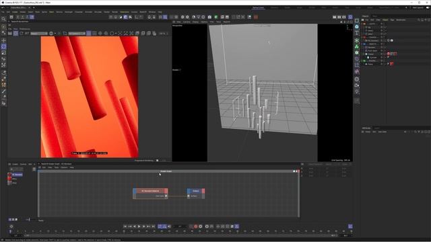Add a Light from right palette
This screenshot has height=242, width=431.
[x=357, y=91]
